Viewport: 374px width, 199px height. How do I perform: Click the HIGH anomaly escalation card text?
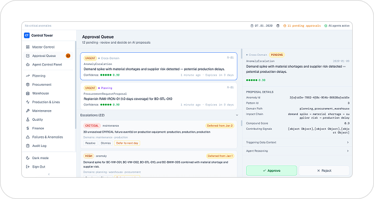point(156,164)
